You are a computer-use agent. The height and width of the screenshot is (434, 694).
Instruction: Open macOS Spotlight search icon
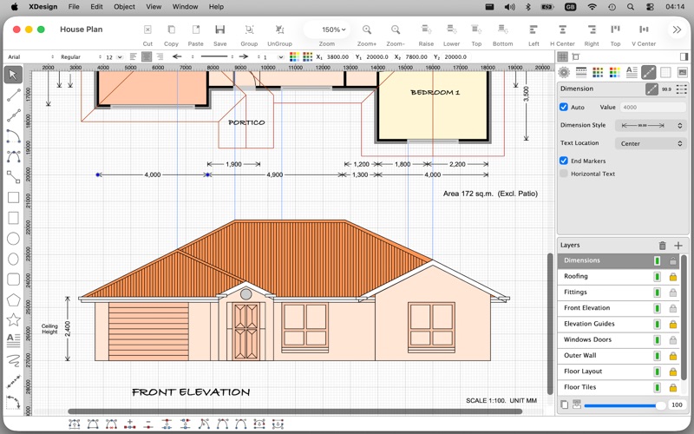(631, 7)
